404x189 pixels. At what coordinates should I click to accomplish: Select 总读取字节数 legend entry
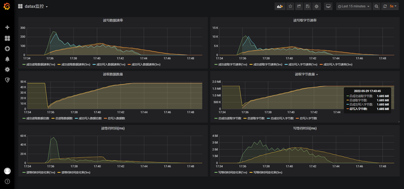[255, 119]
